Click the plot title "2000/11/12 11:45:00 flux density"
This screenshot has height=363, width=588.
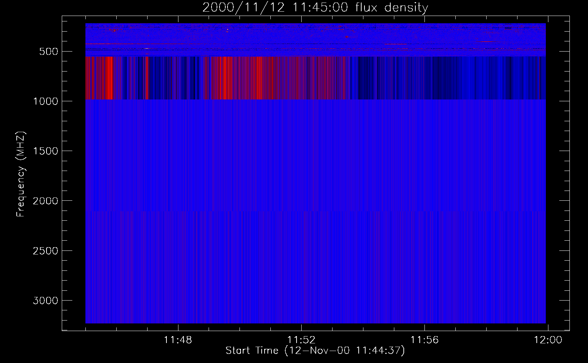pyautogui.click(x=315, y=7)
